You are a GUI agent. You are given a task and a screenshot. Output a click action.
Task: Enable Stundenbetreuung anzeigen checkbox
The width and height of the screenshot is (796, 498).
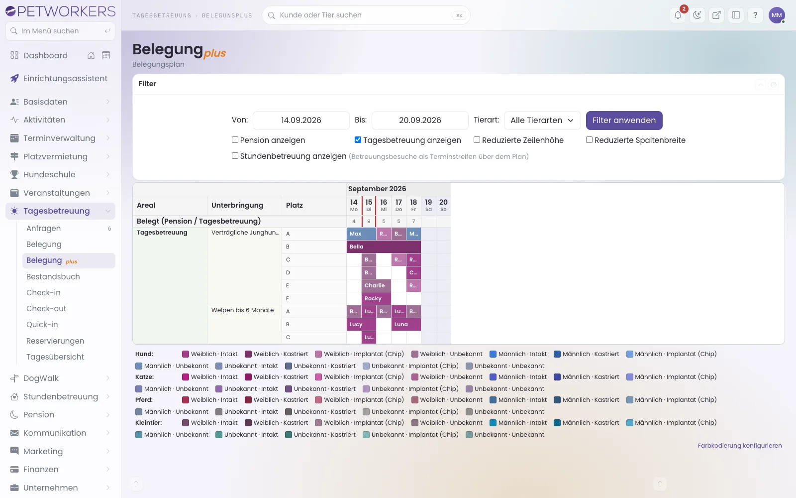(235, 156)
